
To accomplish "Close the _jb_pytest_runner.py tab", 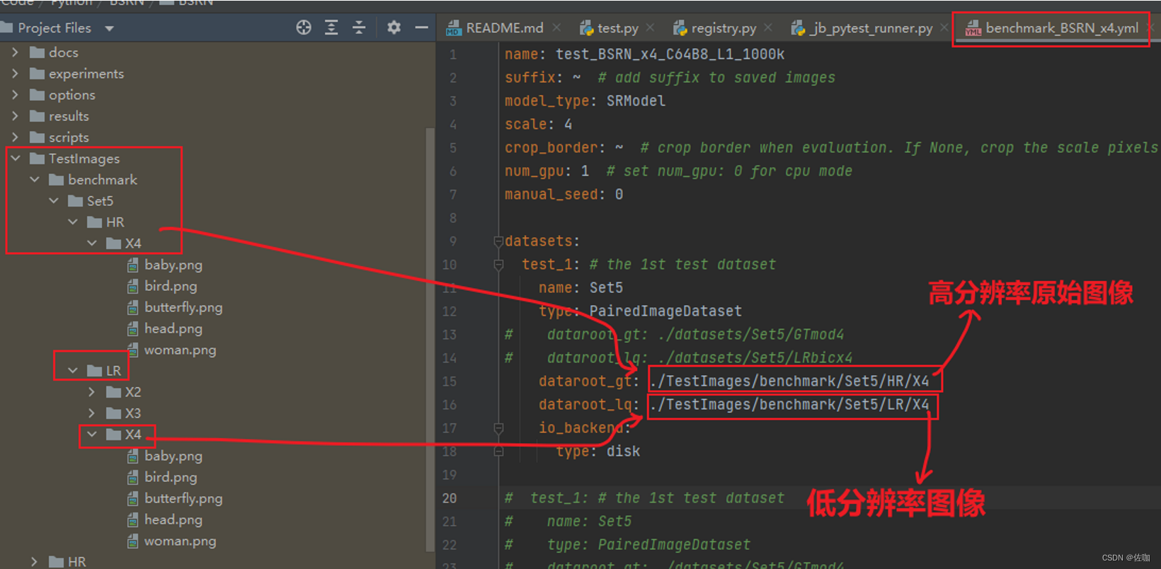I will coord(944,28).
